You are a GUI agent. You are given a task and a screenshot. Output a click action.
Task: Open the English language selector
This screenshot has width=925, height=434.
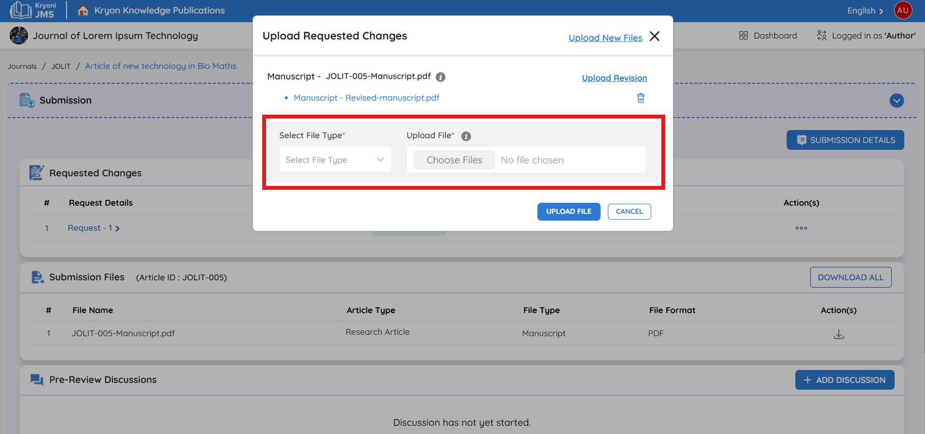(x=865, y=11)
